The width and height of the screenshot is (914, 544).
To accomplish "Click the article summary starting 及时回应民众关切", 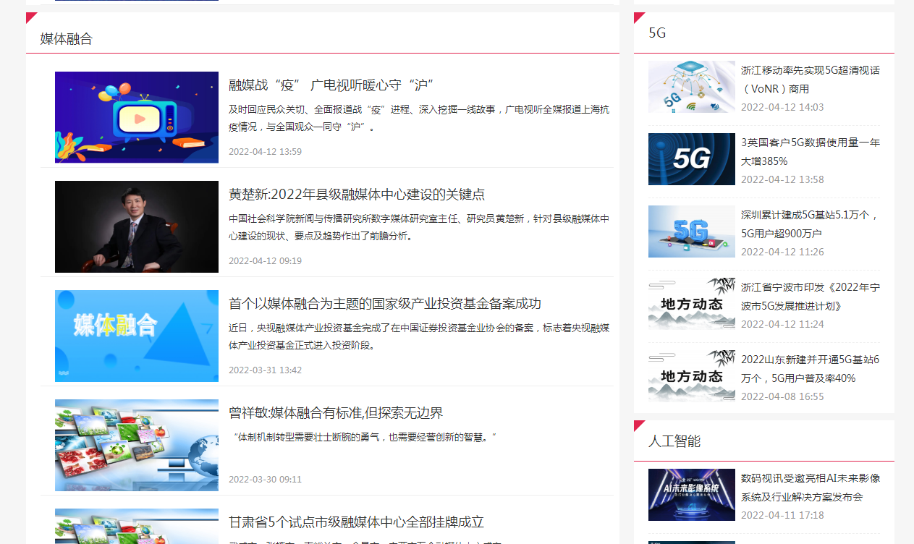I will click(419, 118).
